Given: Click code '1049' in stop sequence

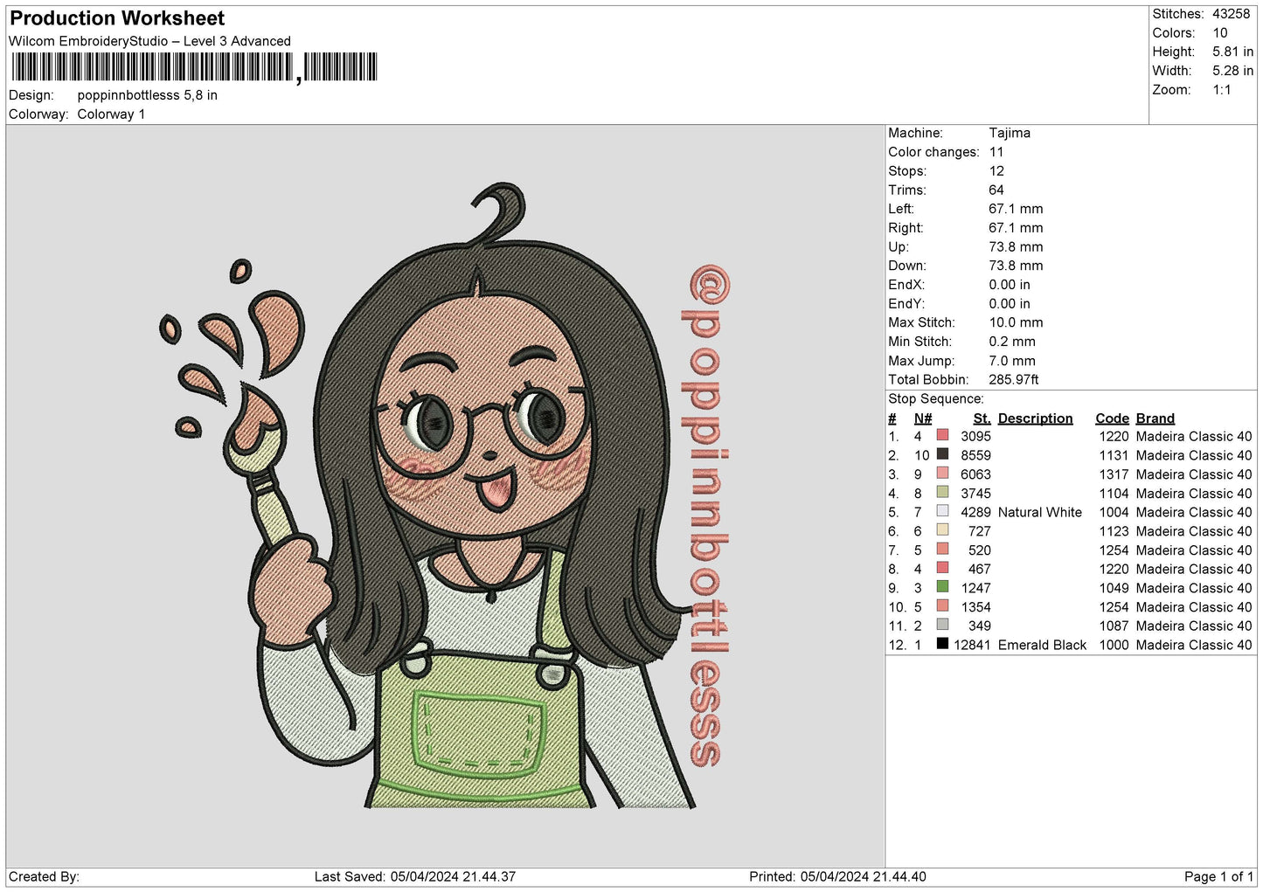Looking at the screenshot, I should click(1114, 588).
